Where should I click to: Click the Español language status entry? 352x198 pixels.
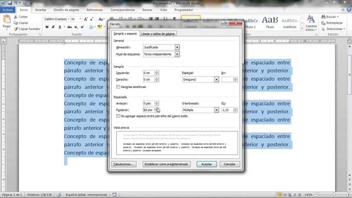point(86,194)
